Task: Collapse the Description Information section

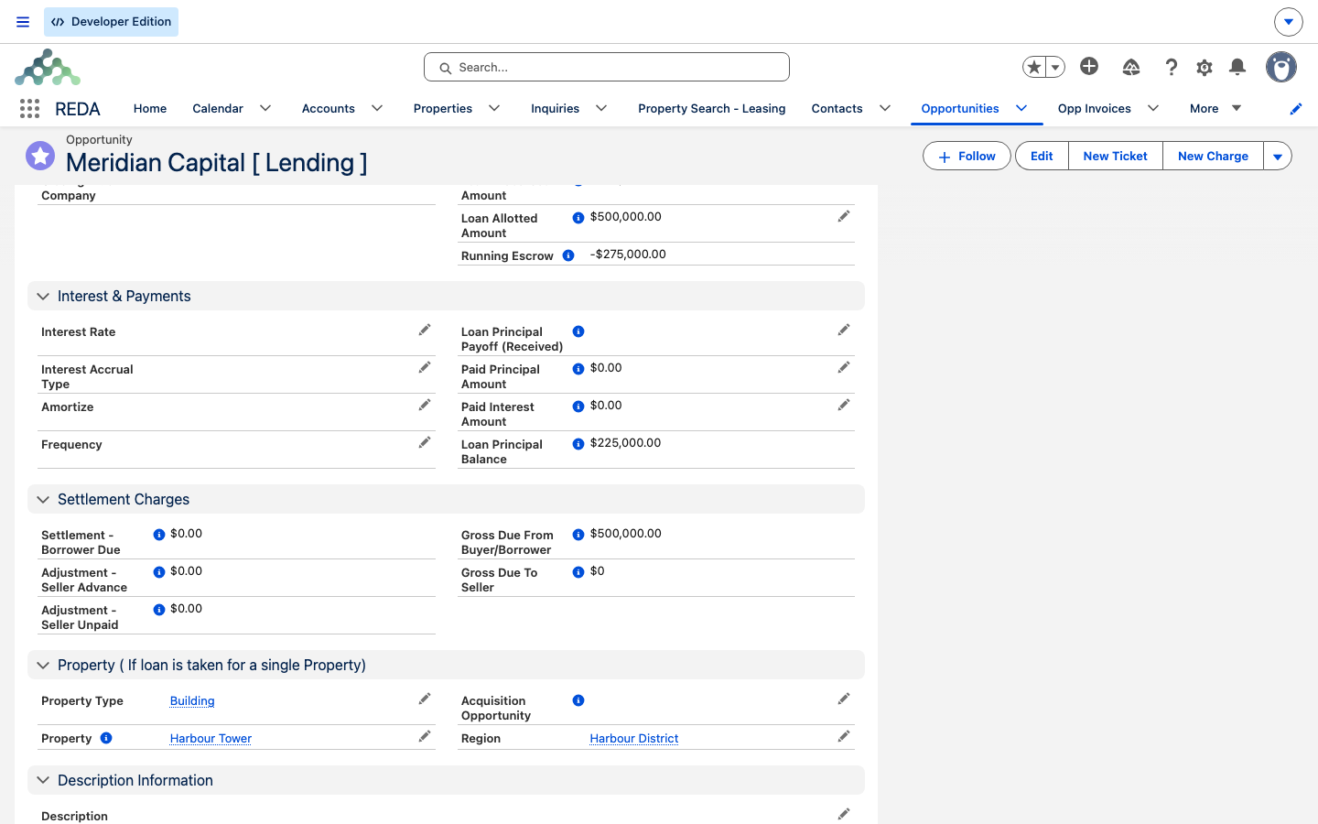Action: [43, 781]
